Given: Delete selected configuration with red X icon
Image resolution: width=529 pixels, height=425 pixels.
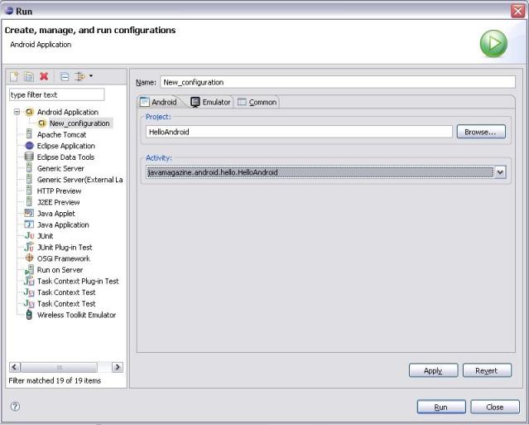Looking at the screenshot, I should (44, 76).
